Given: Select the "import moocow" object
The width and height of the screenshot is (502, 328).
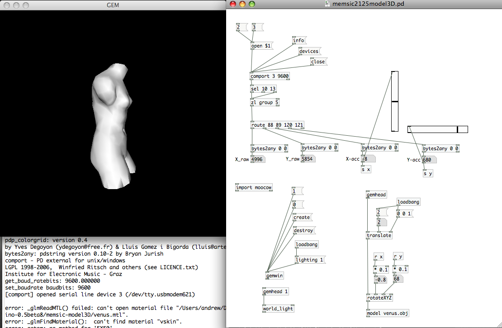Looking at the screenshot, I should tap(254, 187).
